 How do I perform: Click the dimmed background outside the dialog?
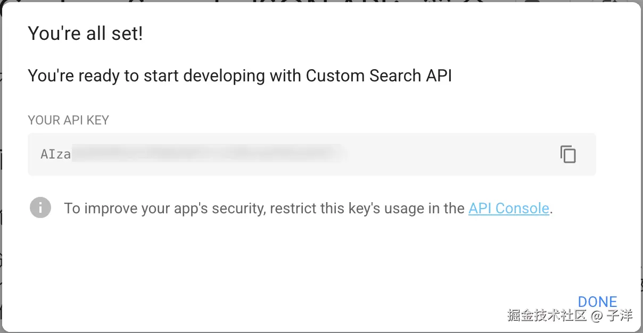(x=2, y=166)
